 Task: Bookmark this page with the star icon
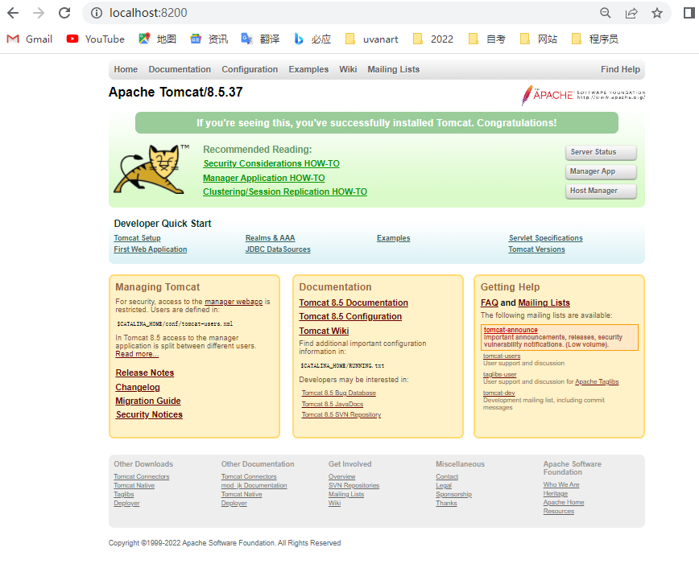tap(656, 13)
